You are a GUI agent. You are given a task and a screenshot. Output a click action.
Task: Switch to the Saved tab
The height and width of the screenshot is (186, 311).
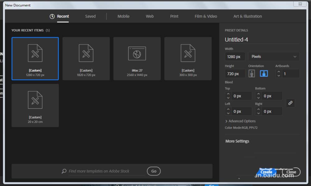(x=90, y=16)
